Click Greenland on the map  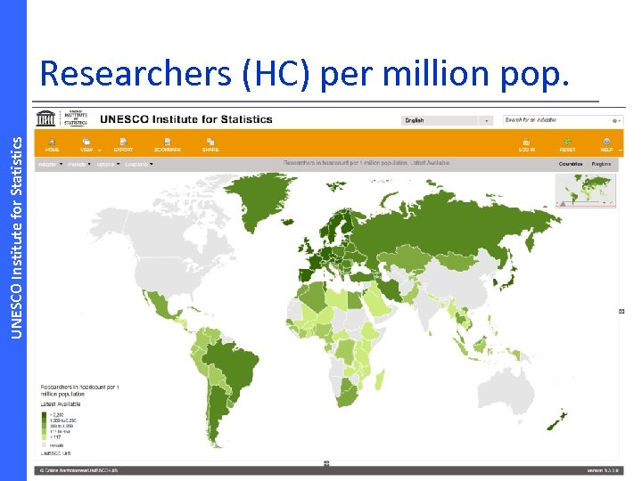click(x=260, y=200)
